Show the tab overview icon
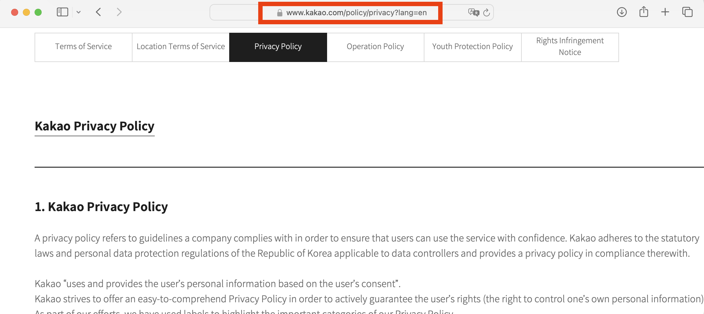Screen dimensions: 704x314 coord(687,12)
